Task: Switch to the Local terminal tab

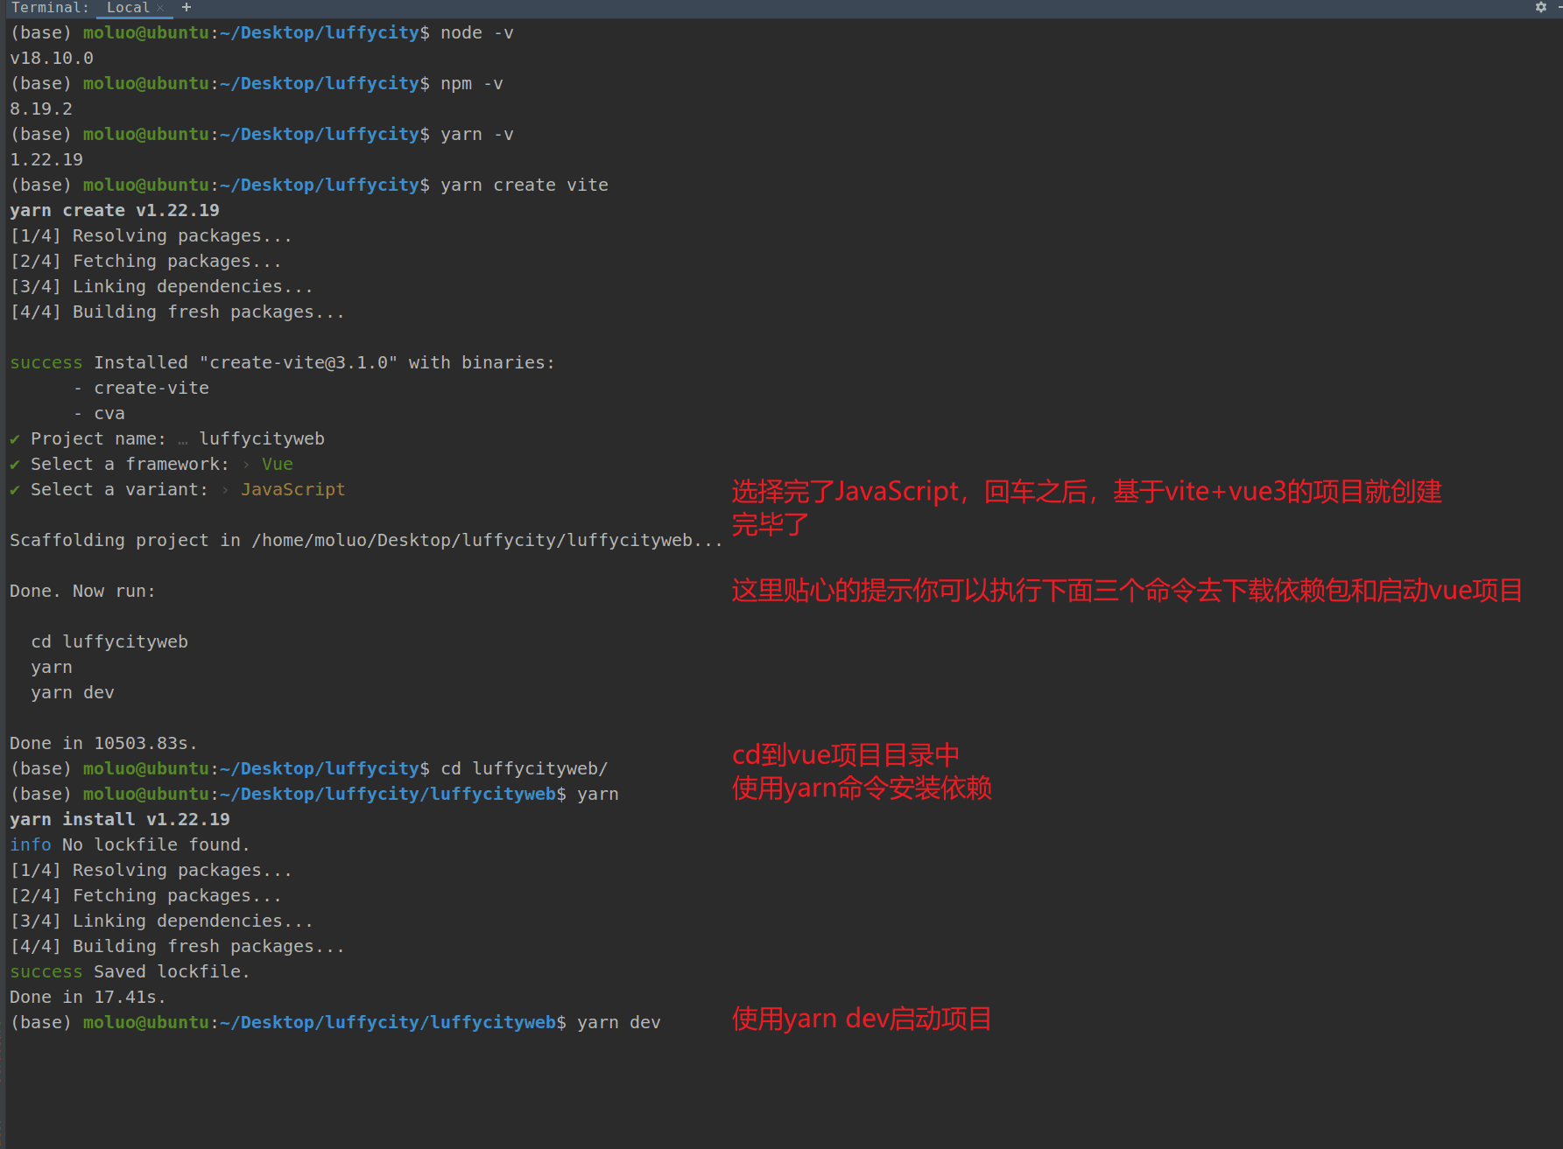Action: pos(128,8)
